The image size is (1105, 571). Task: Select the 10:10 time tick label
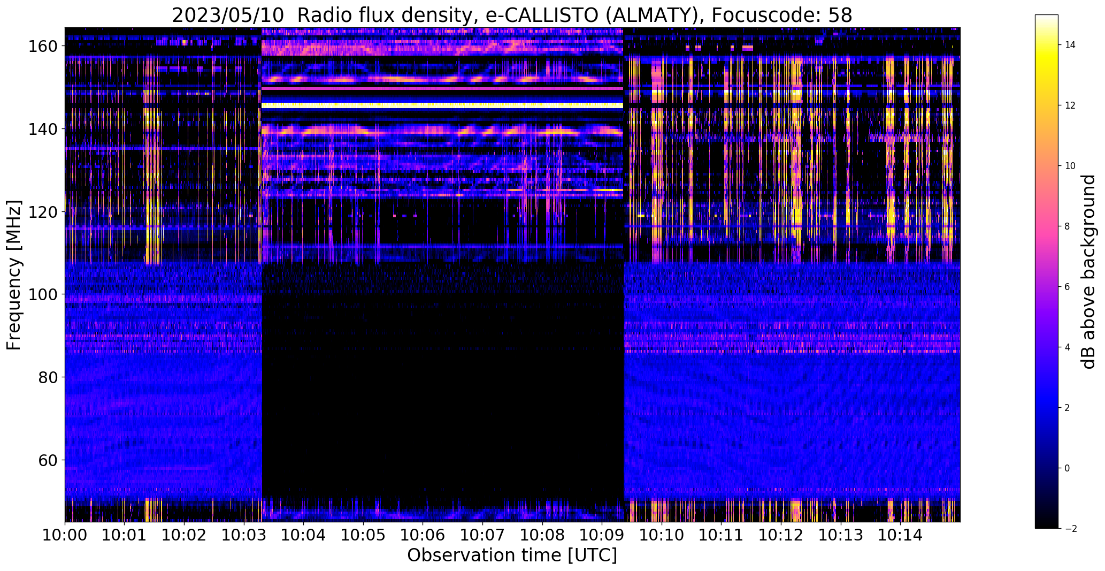tap(662, 535)
